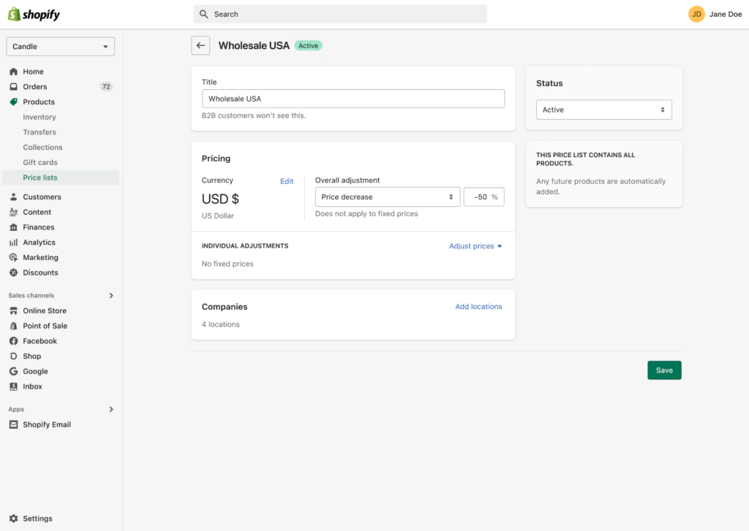Click the Edit link next to Currency
Screen dimensions: 749x531
pyautogui.click(x=286, y=181)
